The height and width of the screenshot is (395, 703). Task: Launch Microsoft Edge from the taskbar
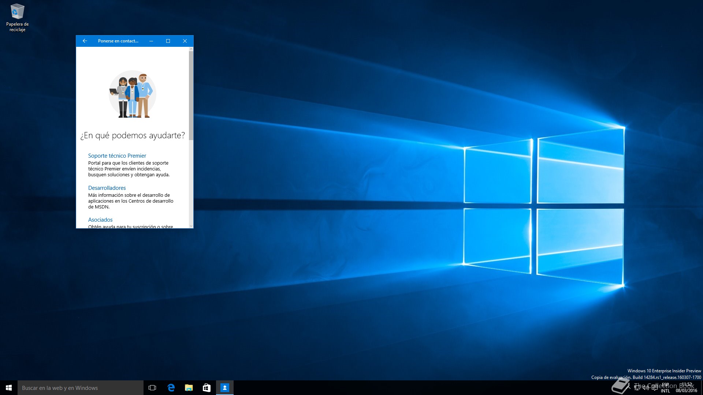(171, 388)
